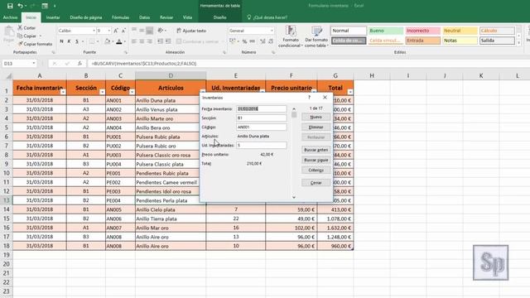The image size is (530, 298).
Task: Open the Archivo tab
Action: click(10, 17)
